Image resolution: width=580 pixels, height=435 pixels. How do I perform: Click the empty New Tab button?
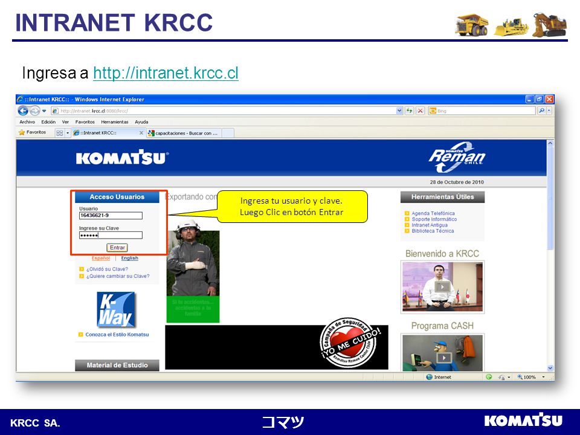pyautogui.click(x=228, y=133)
